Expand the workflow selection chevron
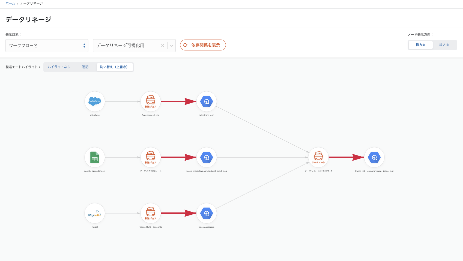Screen dimensions: 463x261 pos(172,46)
